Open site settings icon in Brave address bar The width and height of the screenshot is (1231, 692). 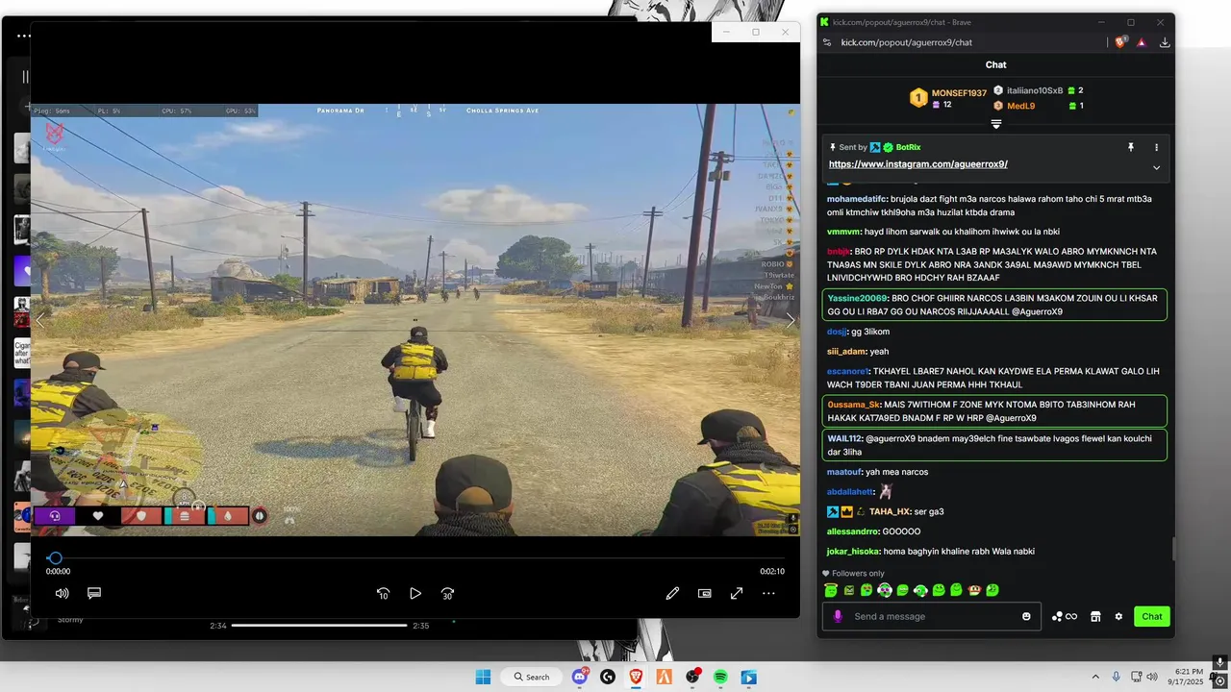(827, 42)
